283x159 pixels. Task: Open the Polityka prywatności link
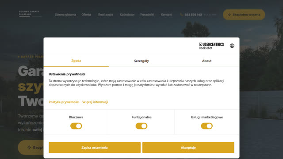pyautogui.click(x=64, y=102)
